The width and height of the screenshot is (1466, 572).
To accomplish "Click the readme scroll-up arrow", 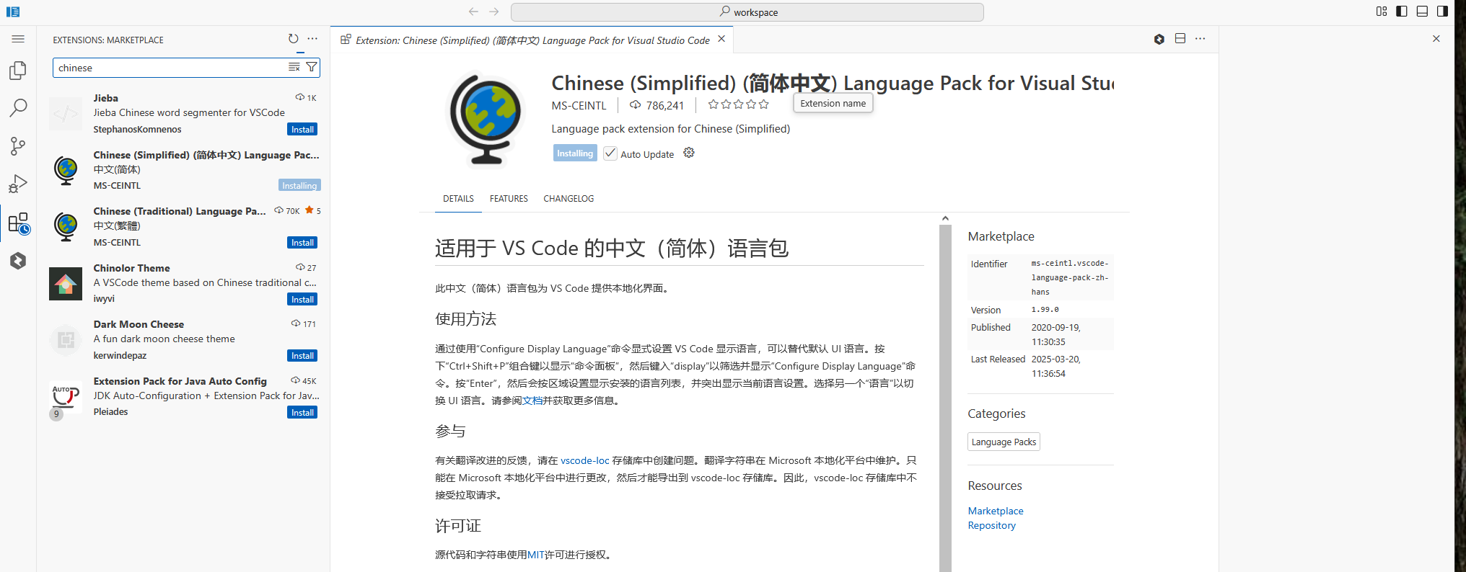I will tap(945, 218).
